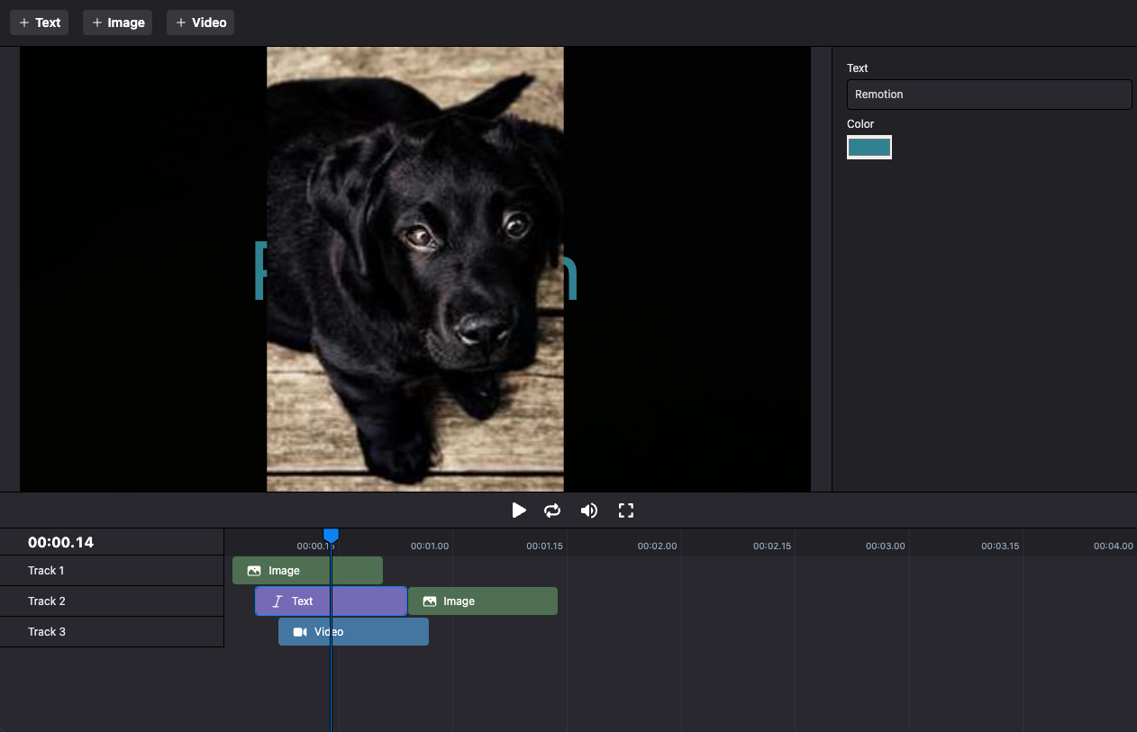Click the puppy image in preview canvas

414,268
